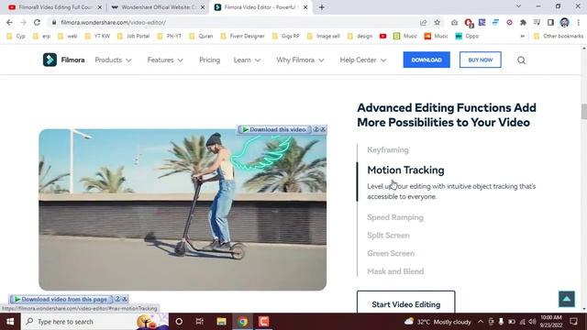Image resolution: width=587 pixels, height=330 pixels.
Task: Open the Extensions puzzle icon
Action: [523, 22]
